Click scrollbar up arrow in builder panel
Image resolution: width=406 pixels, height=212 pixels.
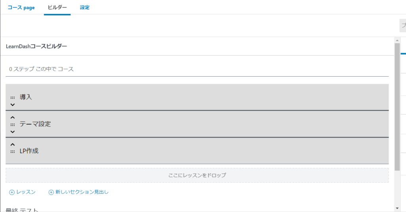coord(397,41)
